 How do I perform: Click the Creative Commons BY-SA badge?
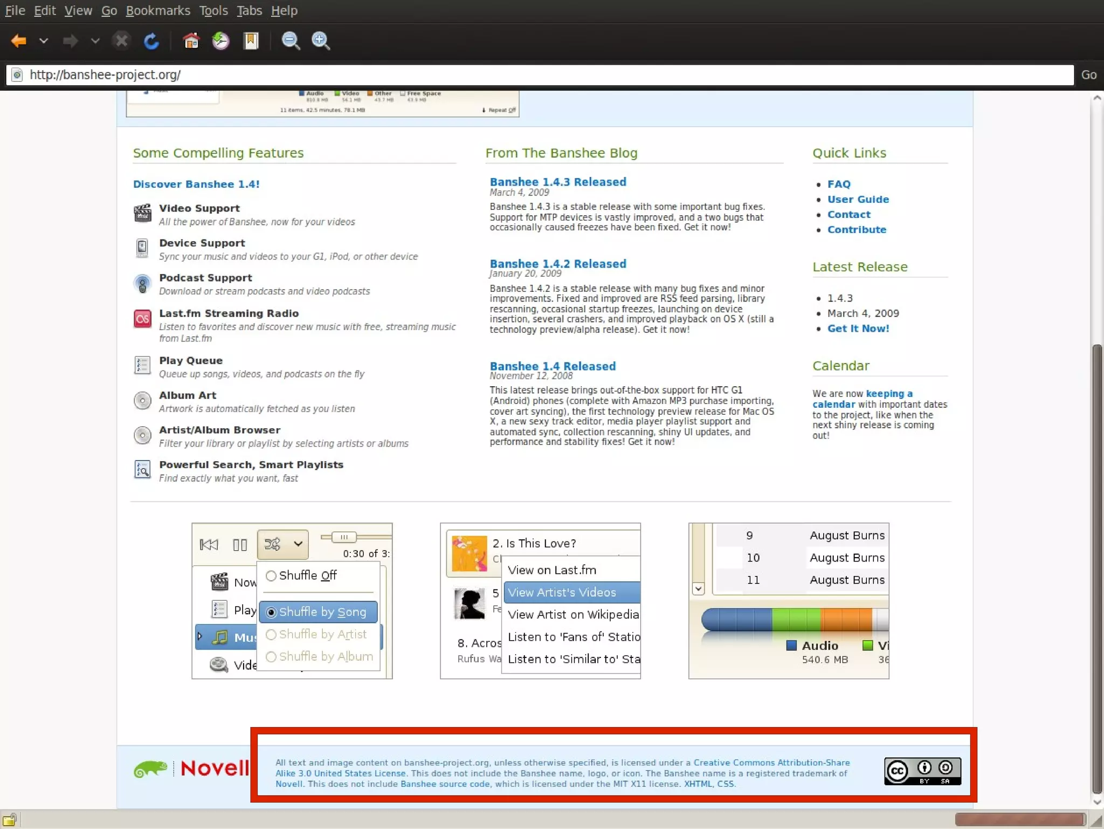pos(922,771)
